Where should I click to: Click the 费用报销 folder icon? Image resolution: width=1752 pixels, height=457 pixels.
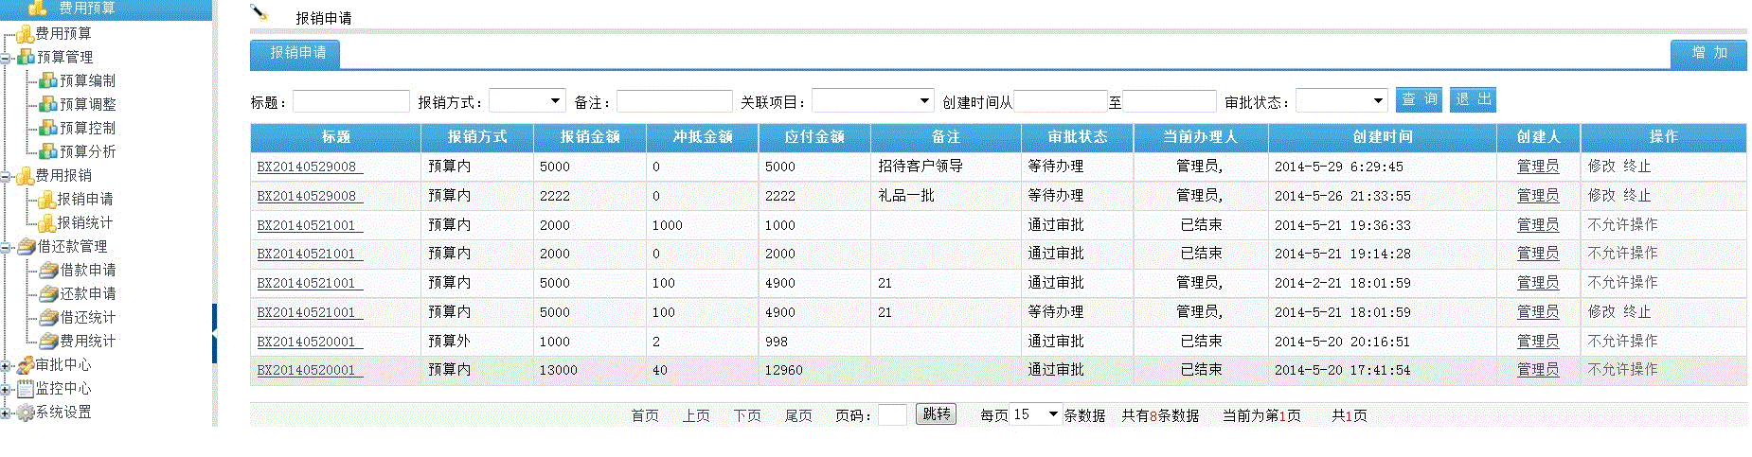(x=26, y=176)
